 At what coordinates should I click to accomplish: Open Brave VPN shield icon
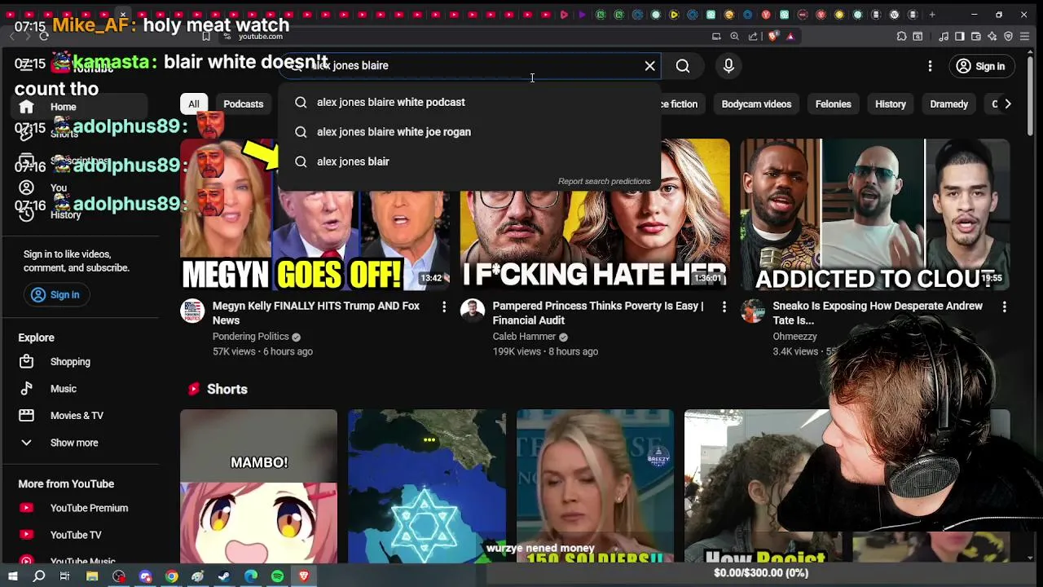click(x=1009, y=36)
